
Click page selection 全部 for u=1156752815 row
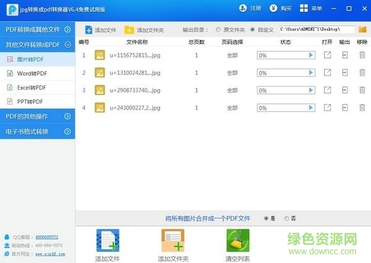click(x=232, y=55)
